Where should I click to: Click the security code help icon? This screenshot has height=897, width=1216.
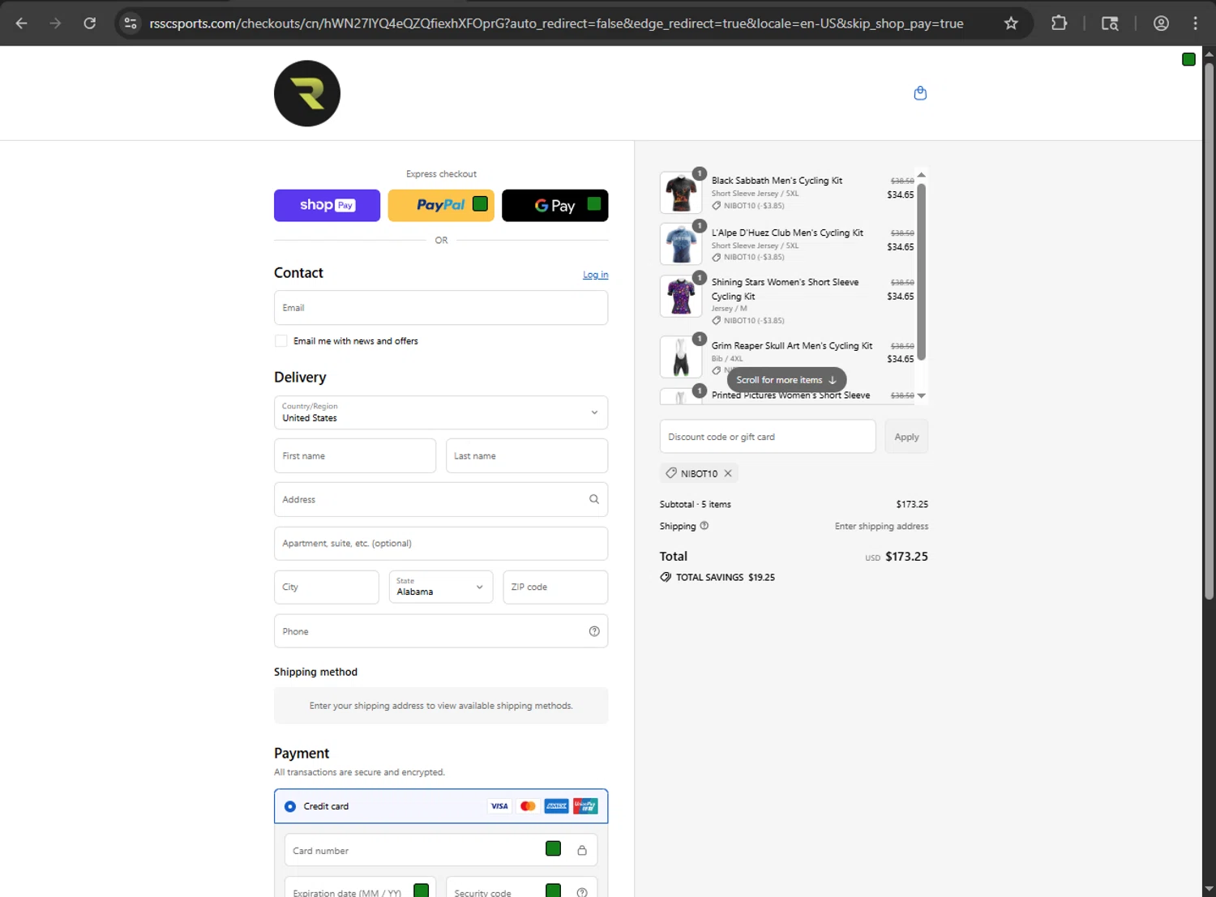582,892
